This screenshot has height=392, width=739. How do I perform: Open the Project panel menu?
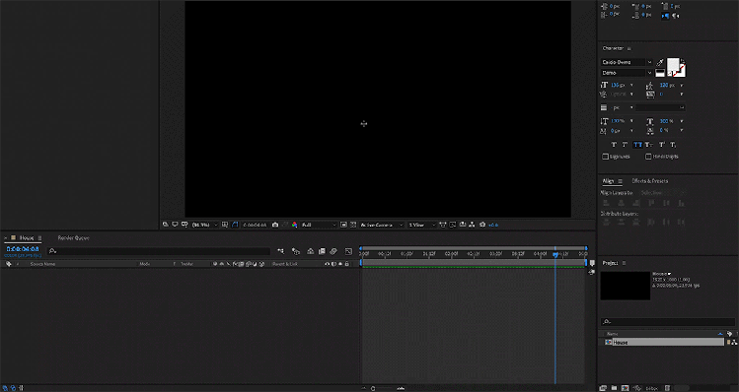624,263
